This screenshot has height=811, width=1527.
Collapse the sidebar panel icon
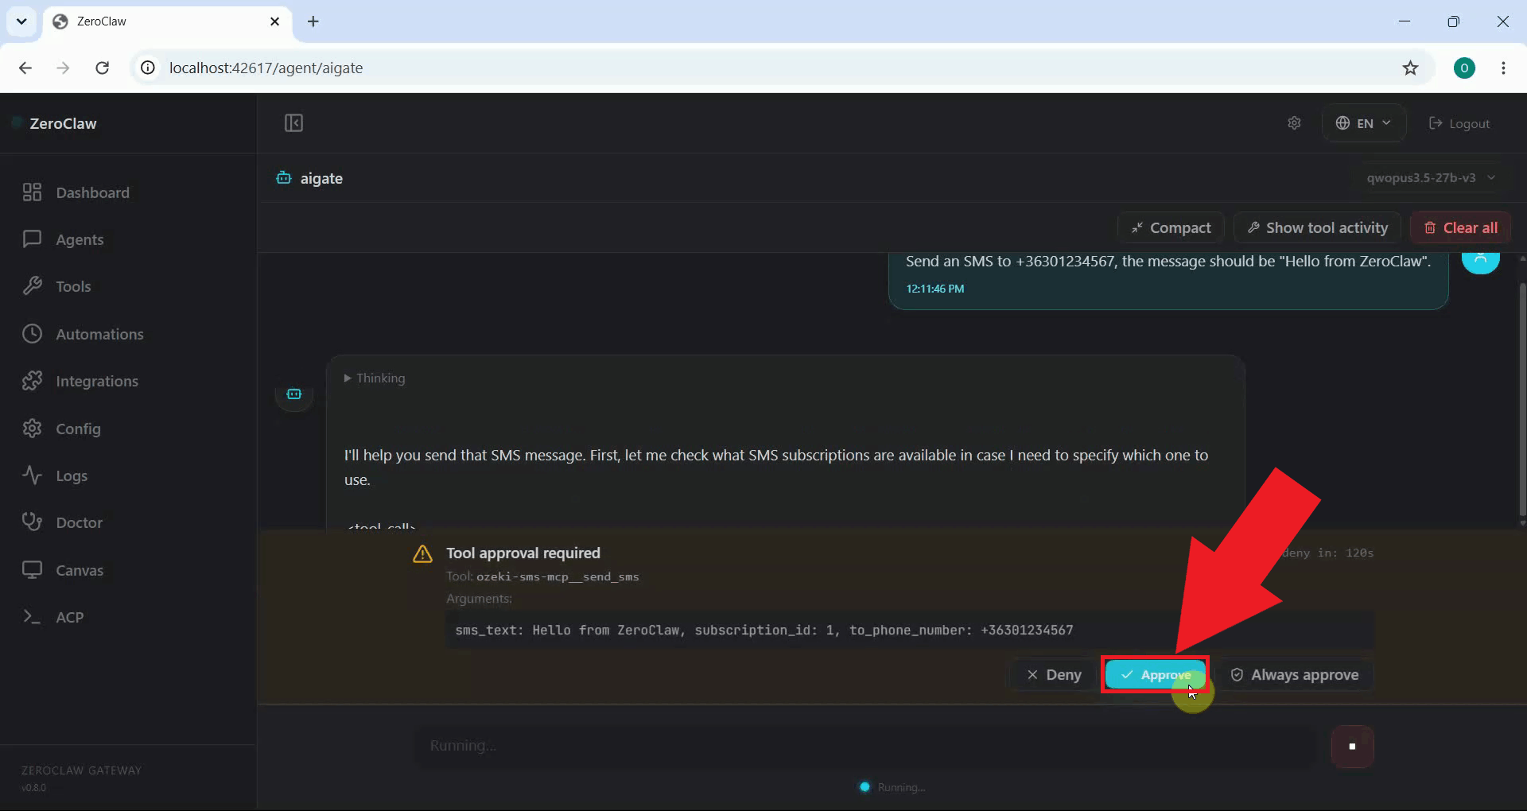coord(293,123)
